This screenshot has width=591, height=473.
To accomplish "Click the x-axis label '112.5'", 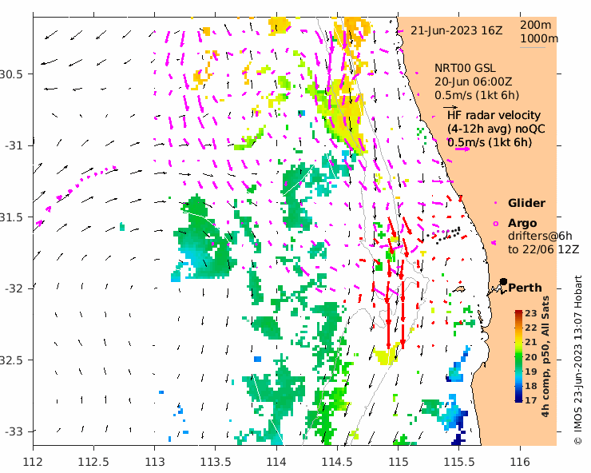I will (93, 462).
